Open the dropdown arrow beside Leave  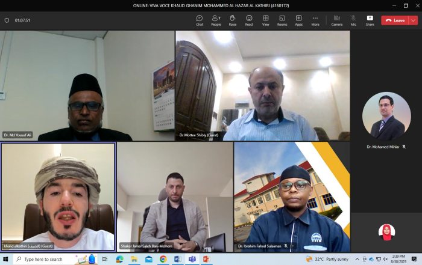413,20
